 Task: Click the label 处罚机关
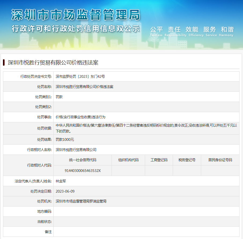(x=44, y=201)
